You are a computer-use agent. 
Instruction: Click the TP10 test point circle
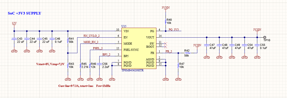[265, 37]
